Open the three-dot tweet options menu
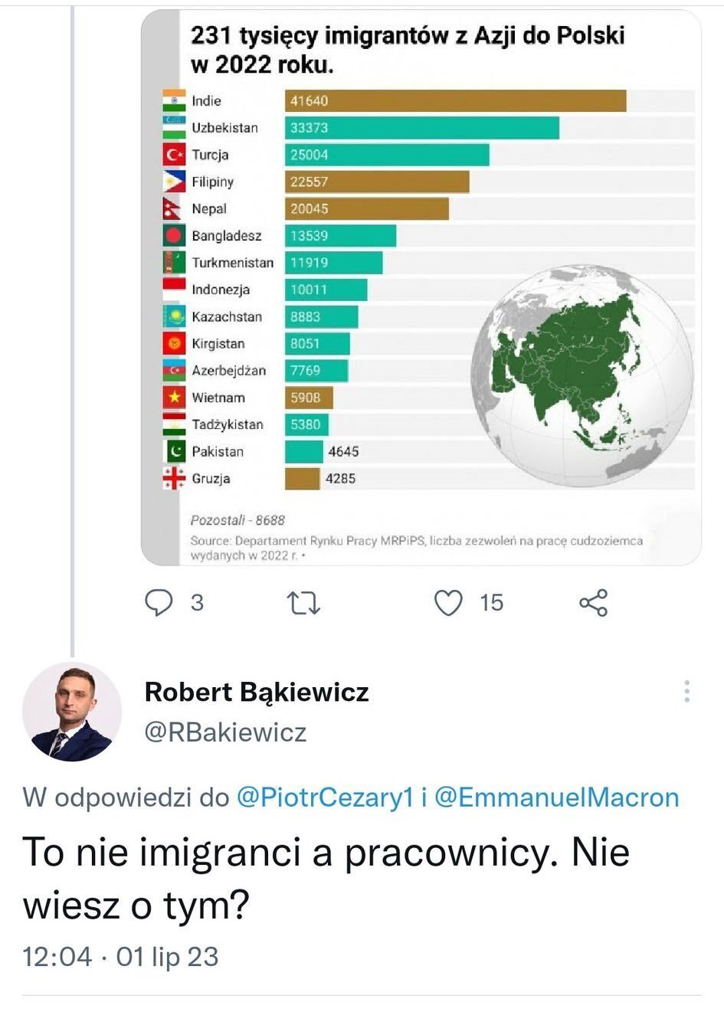The height and width of the screenshot is (1012, 724). pyautogui.click(x=686, y=691)
